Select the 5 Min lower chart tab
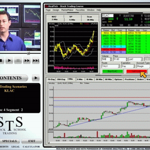This screenshot has width=150, height=150. (x=79, y=79)
